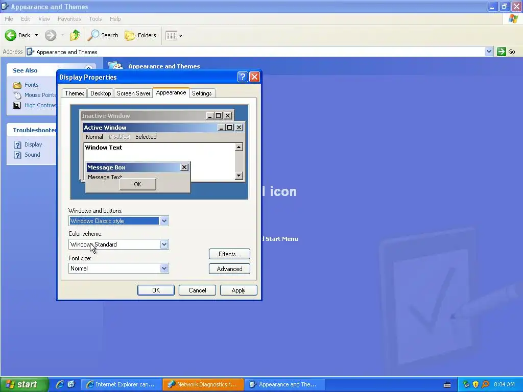
Task: Switch to the Settings tab
Action: pyautogui.click(x=202, y=93)
